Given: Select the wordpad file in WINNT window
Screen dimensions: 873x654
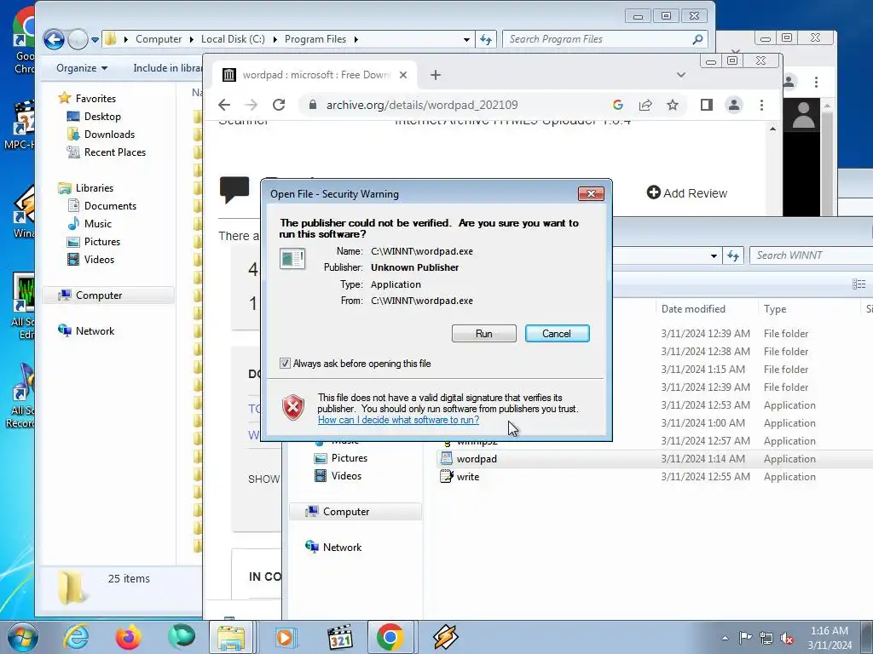Looking at the screenshot, I should click(477, 459).
